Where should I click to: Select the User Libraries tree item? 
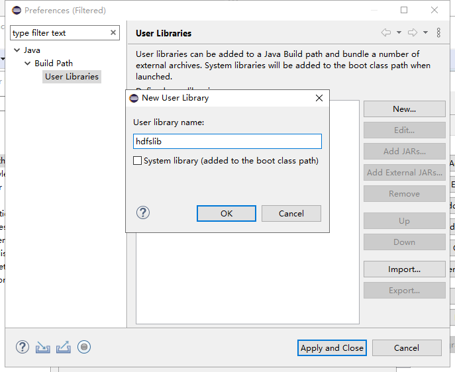(72, 77)
